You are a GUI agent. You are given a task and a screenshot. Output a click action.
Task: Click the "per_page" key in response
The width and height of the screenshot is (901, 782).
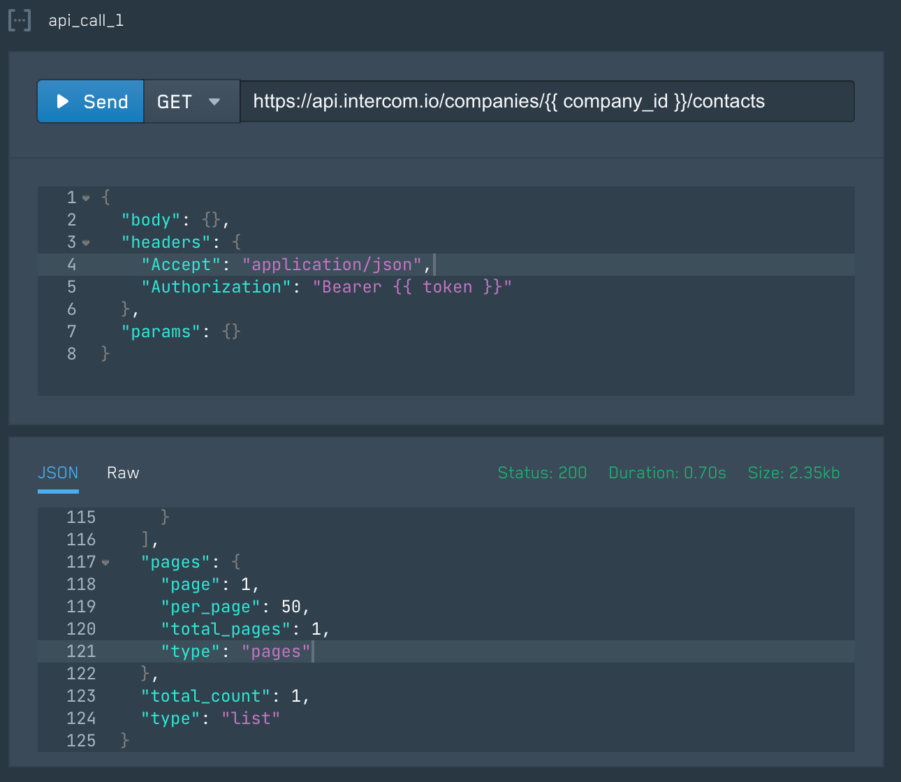click(211, 607)
